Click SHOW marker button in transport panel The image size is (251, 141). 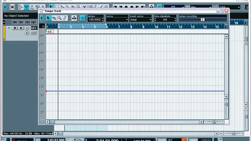point(193,140)
